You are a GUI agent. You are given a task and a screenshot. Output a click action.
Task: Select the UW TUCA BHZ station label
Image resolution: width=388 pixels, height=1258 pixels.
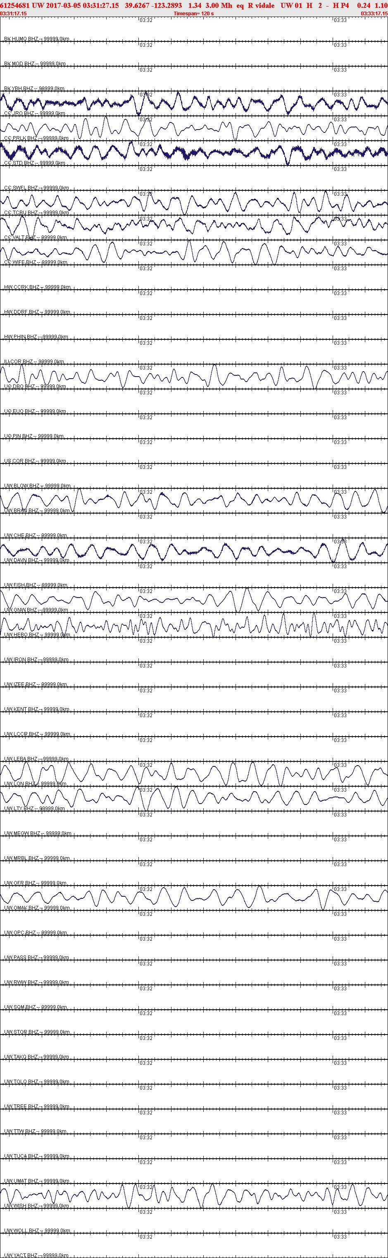pos(36,1157)
